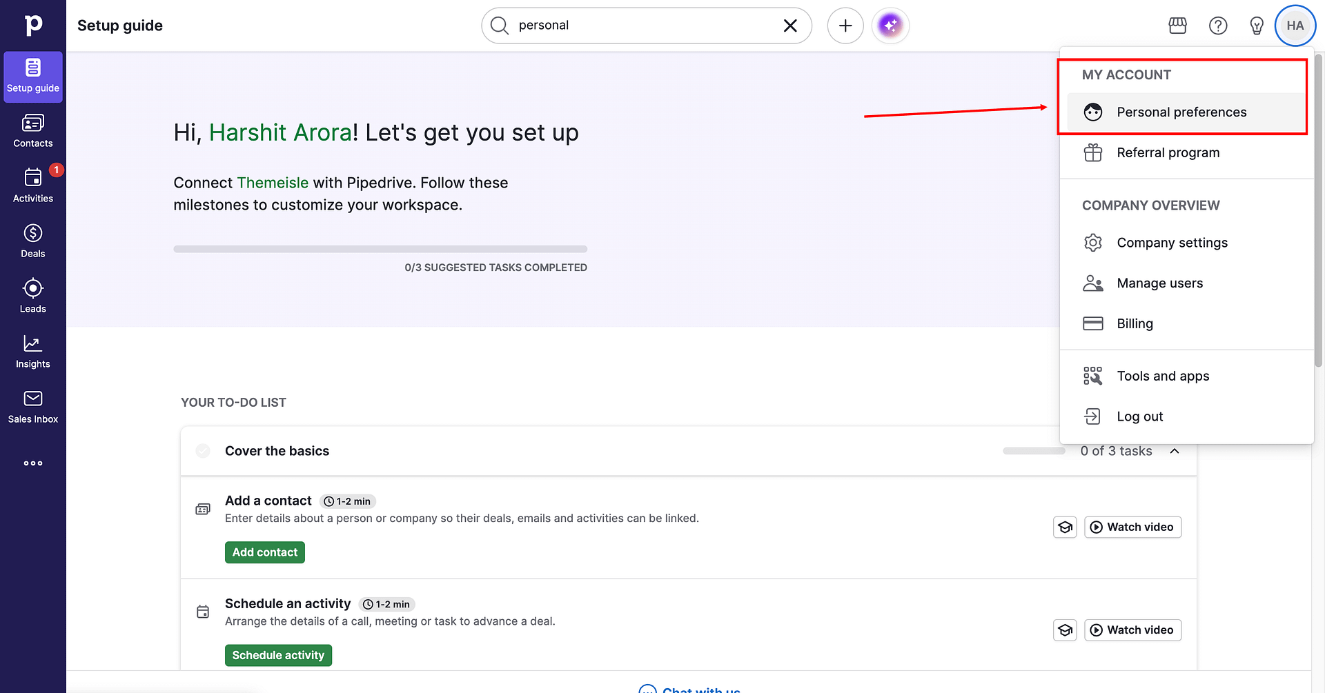The height and width of the screenshot is (693, 1325).
Task: Click the Add contact green button
Action: click(265, 552)
